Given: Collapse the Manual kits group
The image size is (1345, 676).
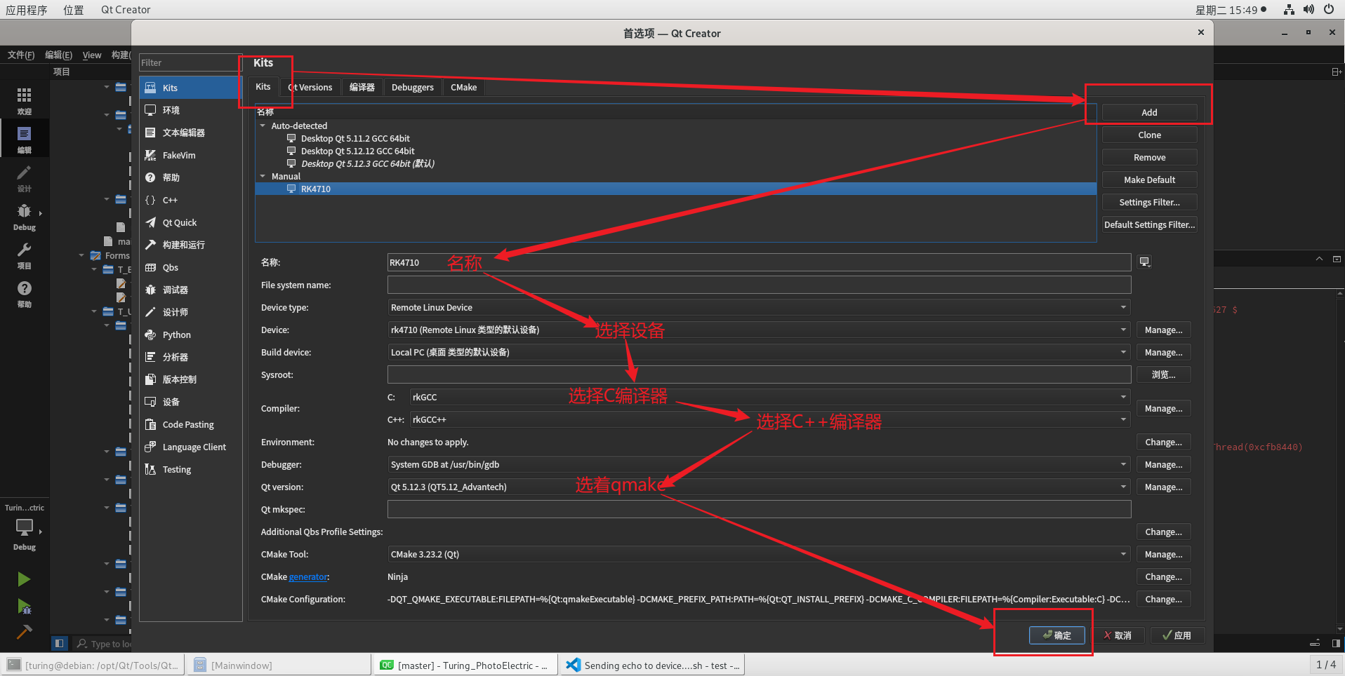Looking at the screenshot, I should (263, 177).
